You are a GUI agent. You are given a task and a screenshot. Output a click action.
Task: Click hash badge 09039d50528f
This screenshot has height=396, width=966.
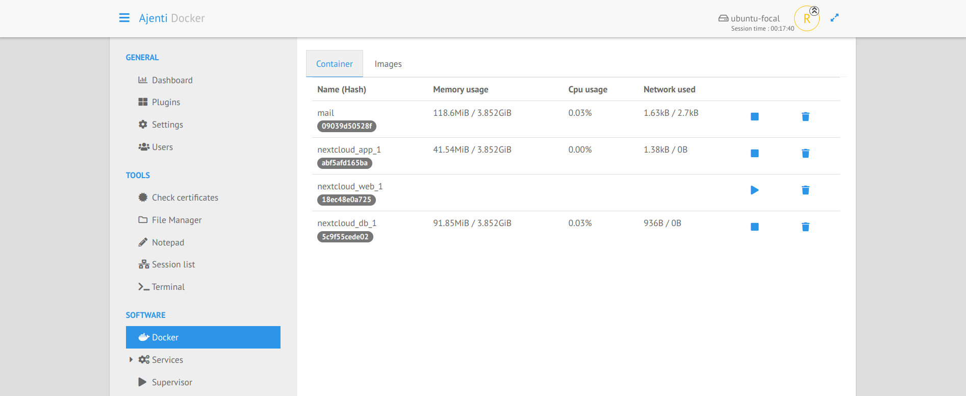[x=347, y=126]
